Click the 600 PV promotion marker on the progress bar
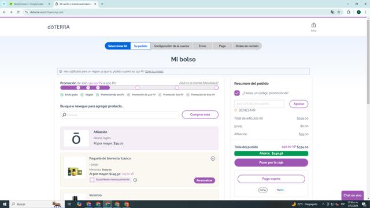 click(177, 88)
